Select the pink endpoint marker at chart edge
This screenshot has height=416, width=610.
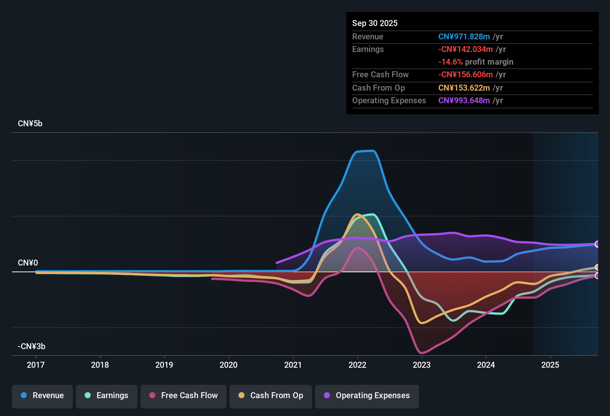(597, 276)
